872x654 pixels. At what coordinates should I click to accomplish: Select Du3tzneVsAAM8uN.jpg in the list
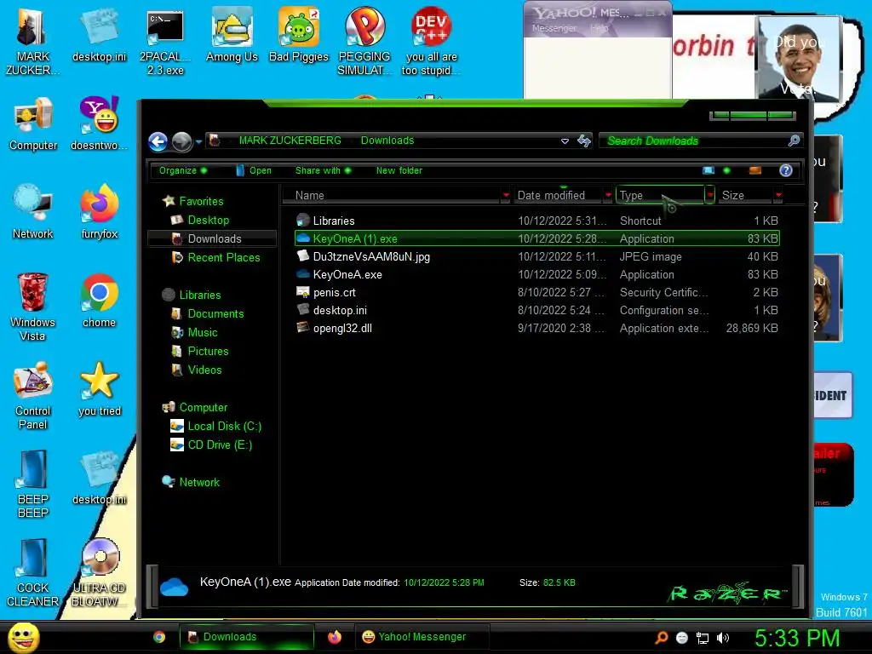pyautogui.click(x=536, y=256)
